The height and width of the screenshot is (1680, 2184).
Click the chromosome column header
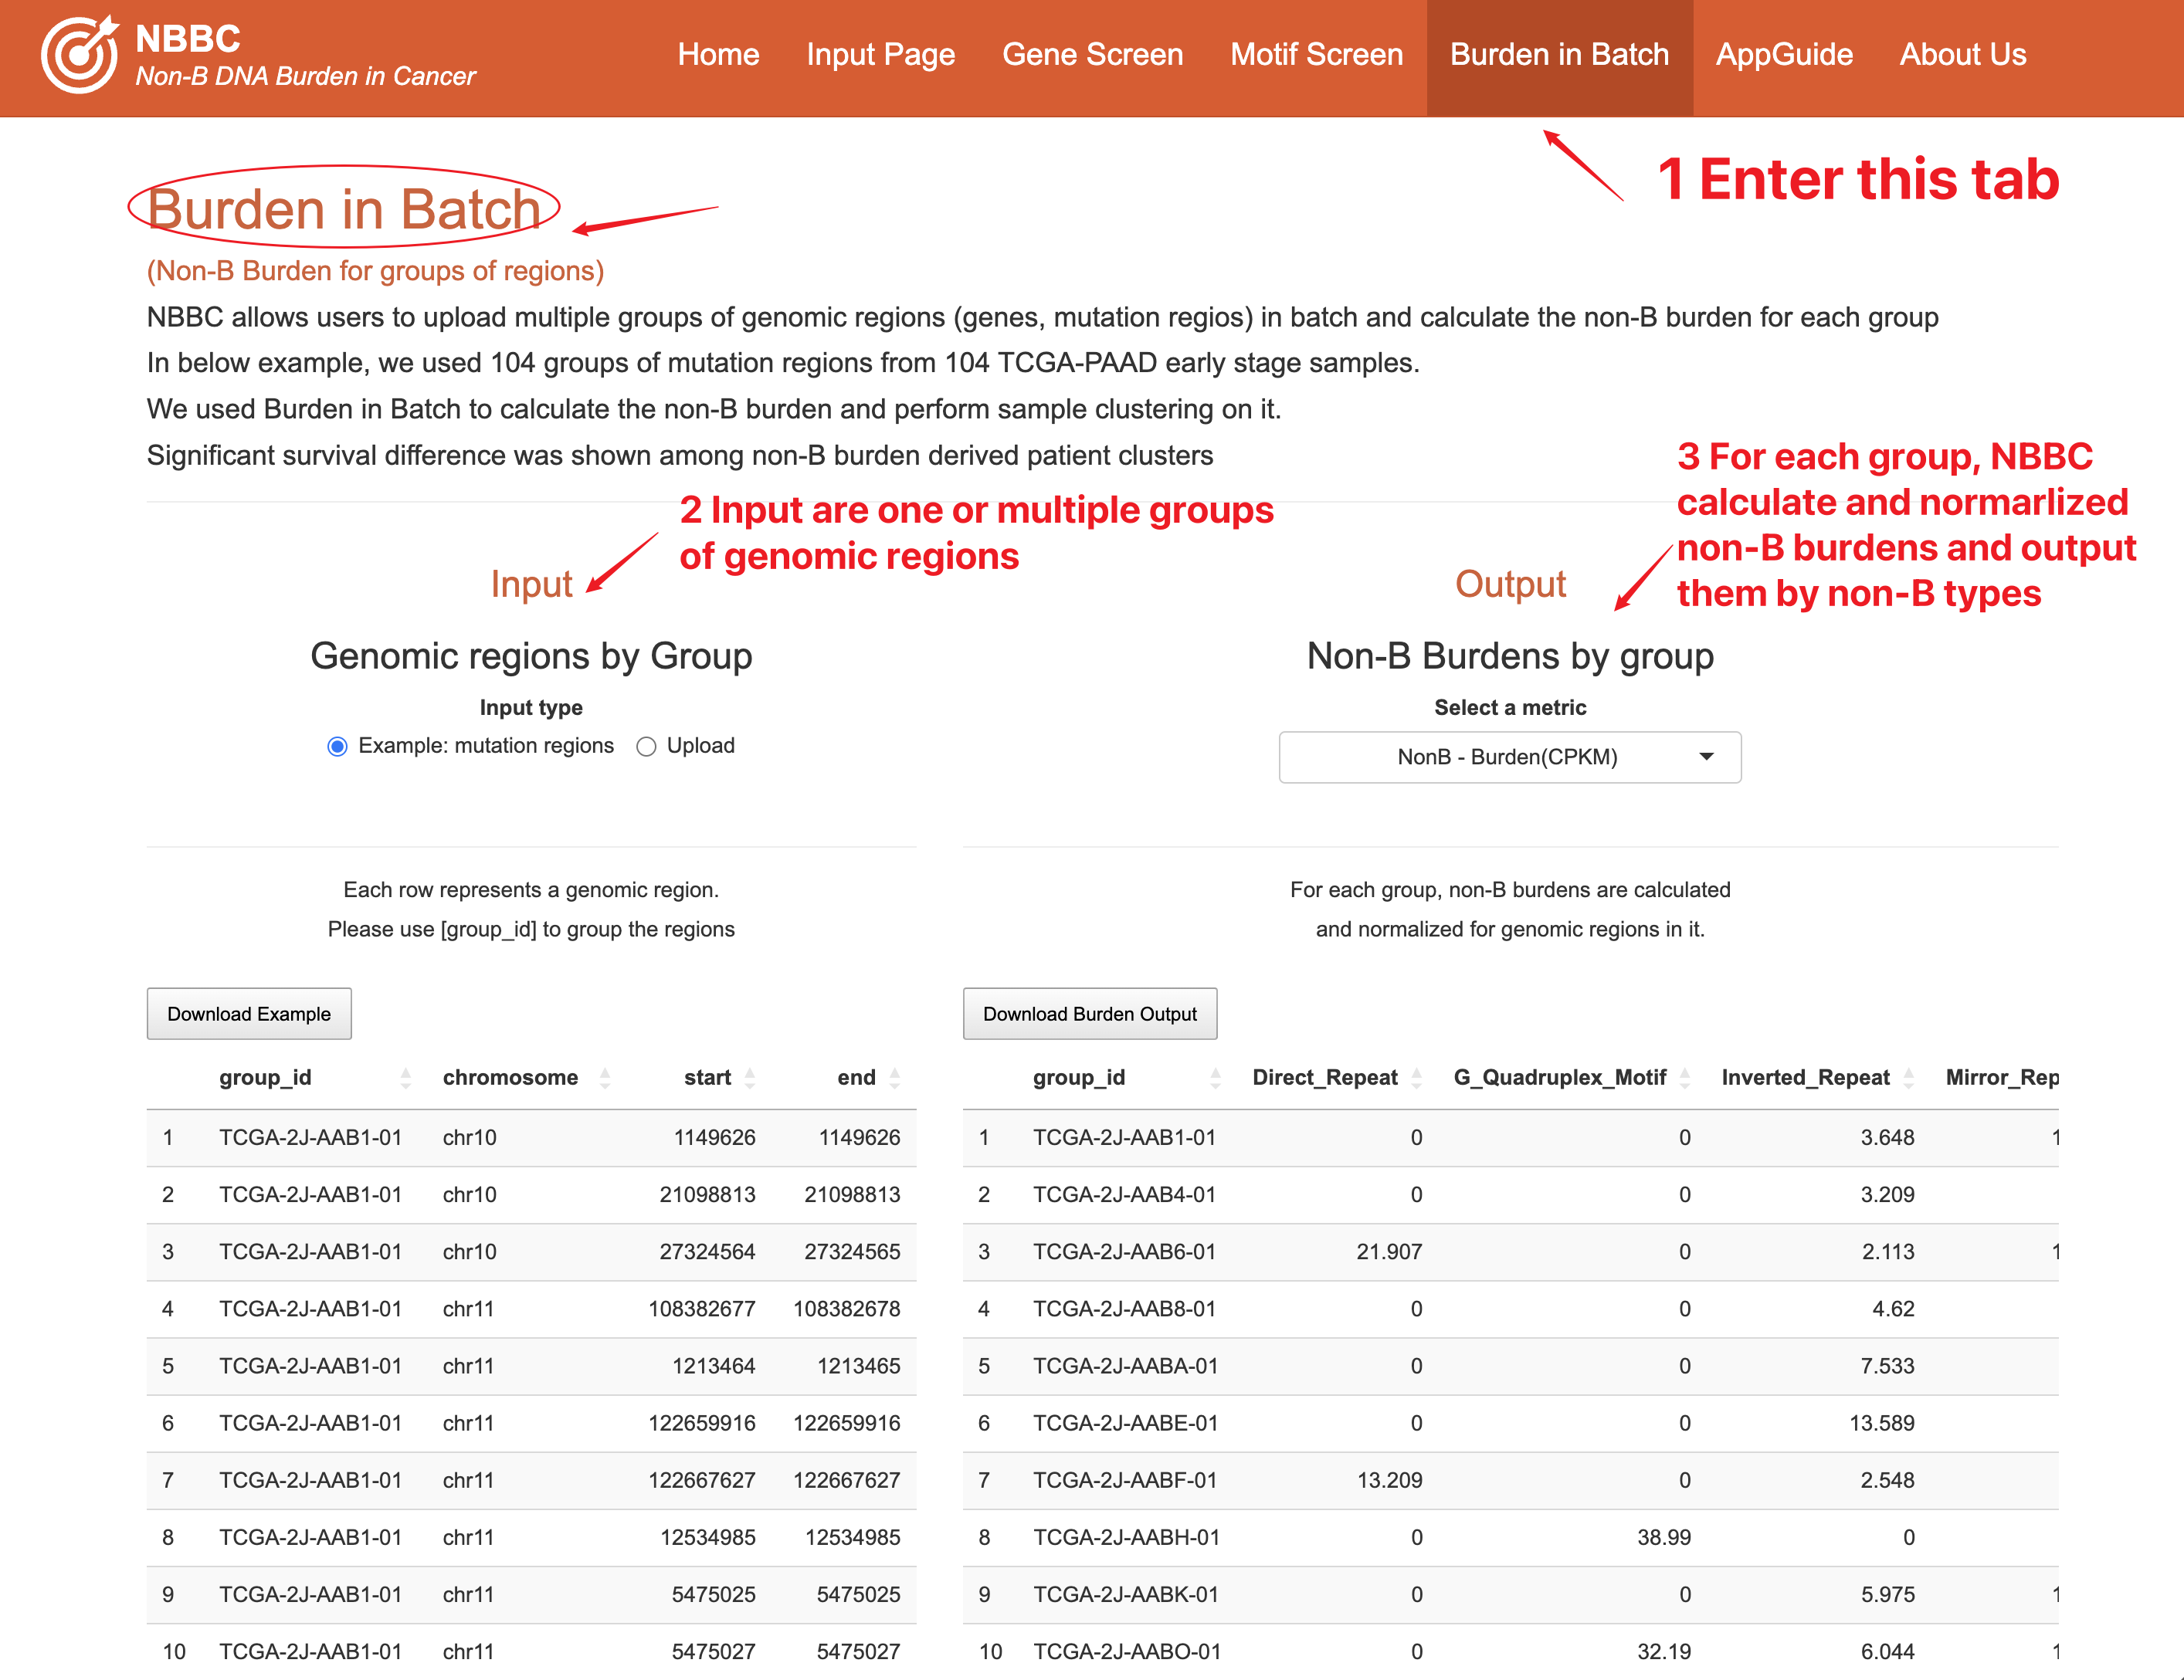(x=510, y=1078)
